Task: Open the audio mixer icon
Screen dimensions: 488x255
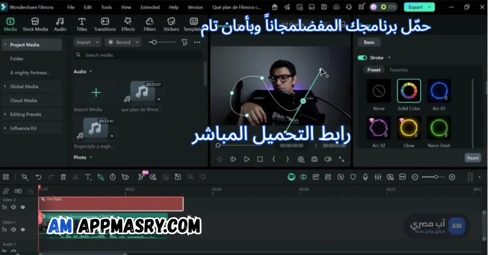Action: (378, 177)
